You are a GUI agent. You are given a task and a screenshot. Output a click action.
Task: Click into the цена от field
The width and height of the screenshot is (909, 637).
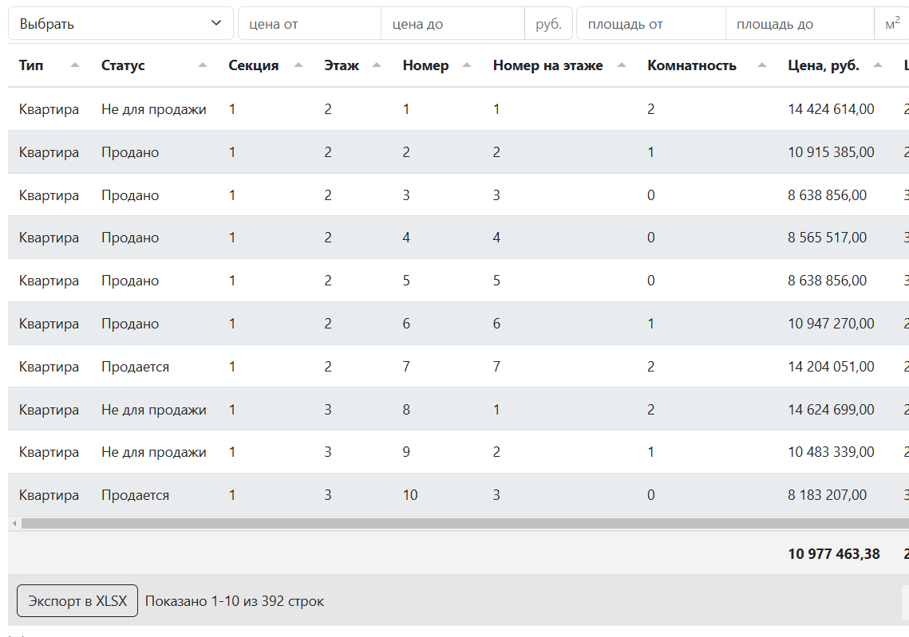click(310, 24)
